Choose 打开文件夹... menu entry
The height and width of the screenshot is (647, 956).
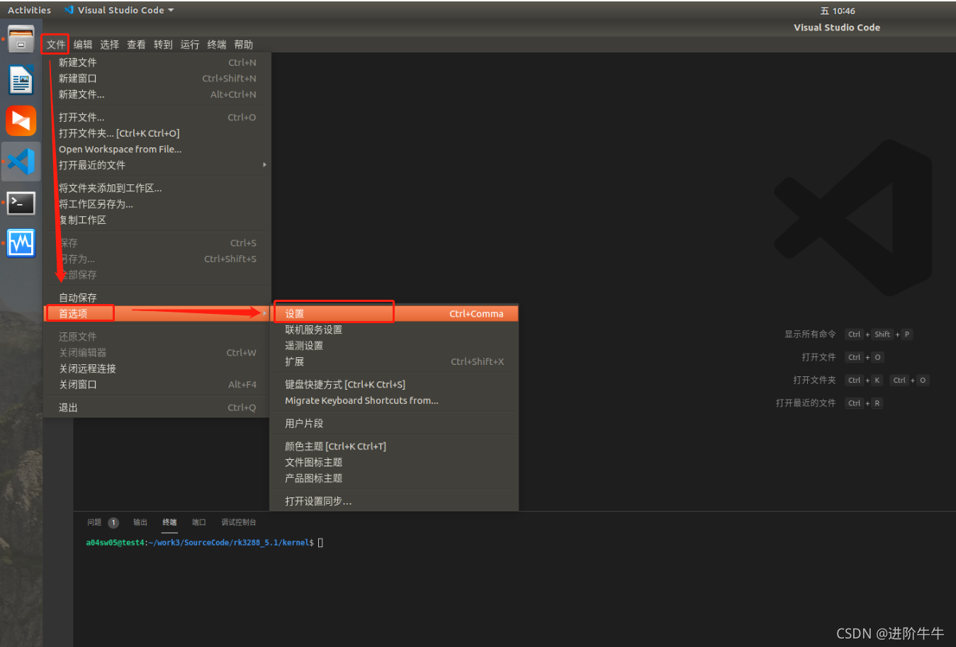157,133
